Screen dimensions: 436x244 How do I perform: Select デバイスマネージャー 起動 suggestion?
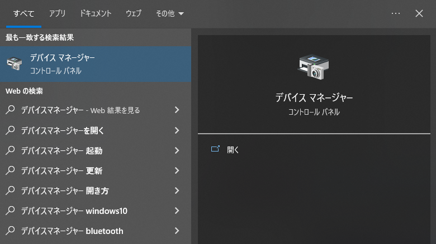tap(96, 150)
